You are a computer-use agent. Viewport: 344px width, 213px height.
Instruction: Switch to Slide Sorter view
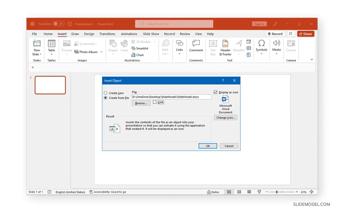(239, 192)
